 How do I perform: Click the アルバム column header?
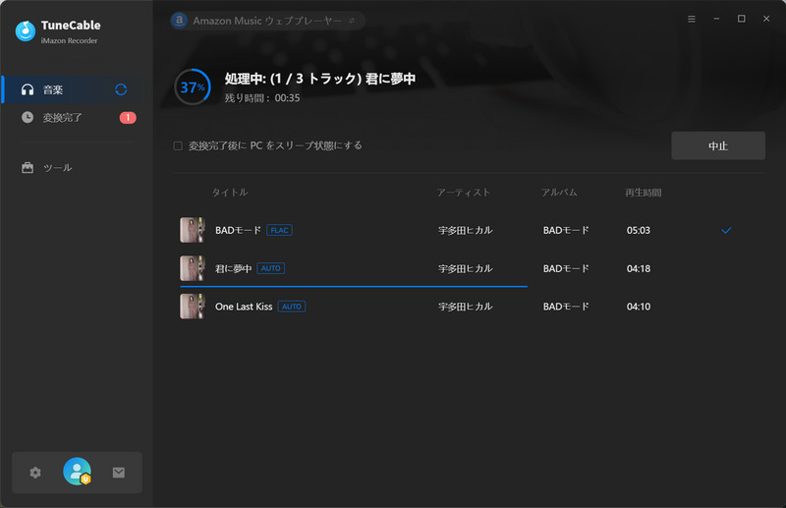[x=559, y=193]
